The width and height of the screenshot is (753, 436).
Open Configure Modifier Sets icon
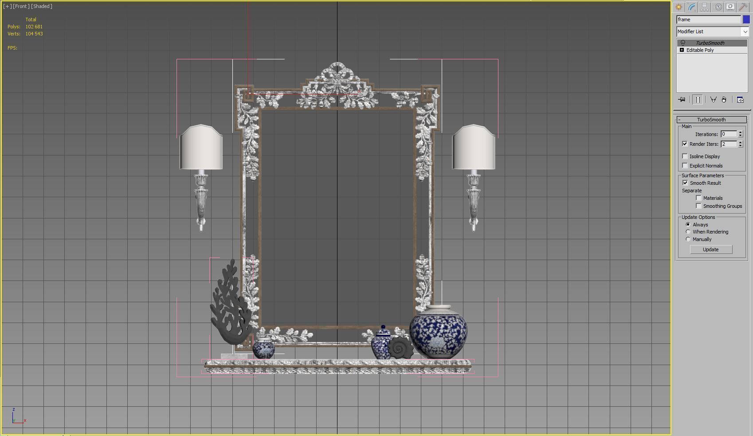(x=740, y=100)
